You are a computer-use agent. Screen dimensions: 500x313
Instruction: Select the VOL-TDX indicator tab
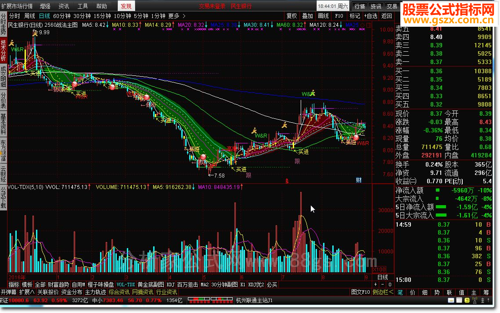click(126, 285)
